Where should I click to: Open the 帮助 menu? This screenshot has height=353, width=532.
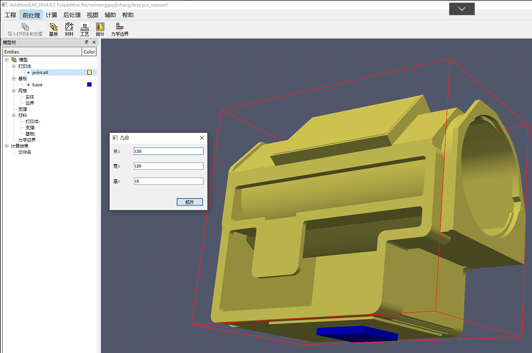pyautogui.click(x=128, y=15)
